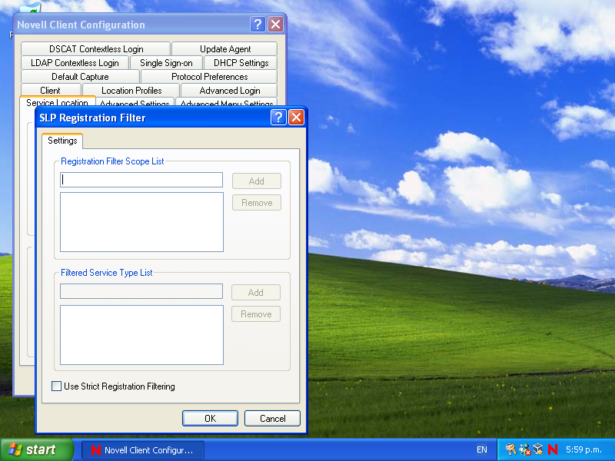Open the LDAP Contextless Login tab

(x=75, y=63)
